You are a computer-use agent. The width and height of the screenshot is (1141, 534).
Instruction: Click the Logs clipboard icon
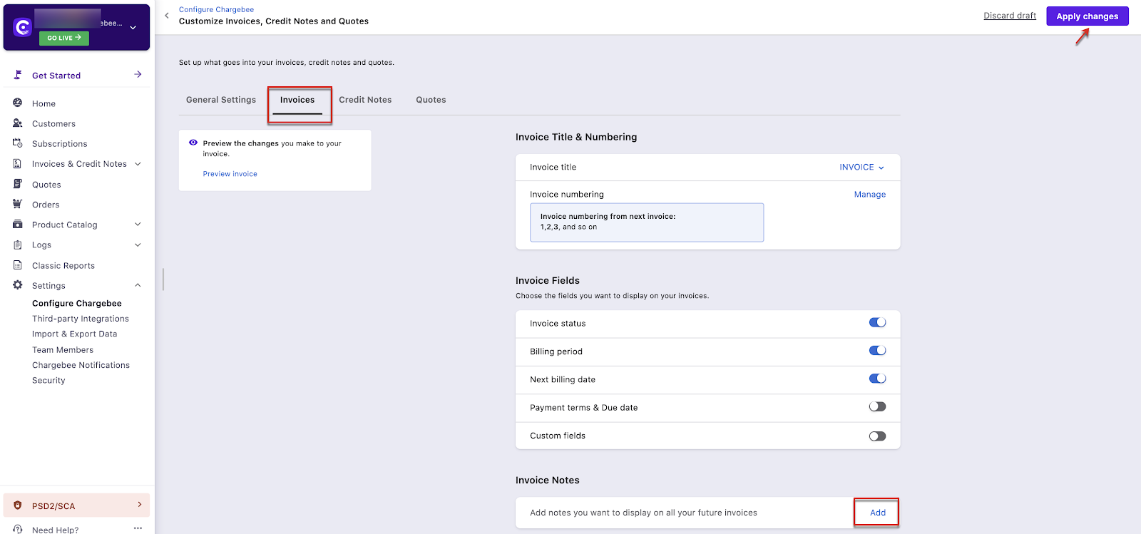tap(18, 245)
